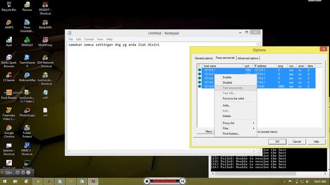Screen dimensions: 330x185
Task: Open the Revo Uninstaller icon
Action: 27,26
